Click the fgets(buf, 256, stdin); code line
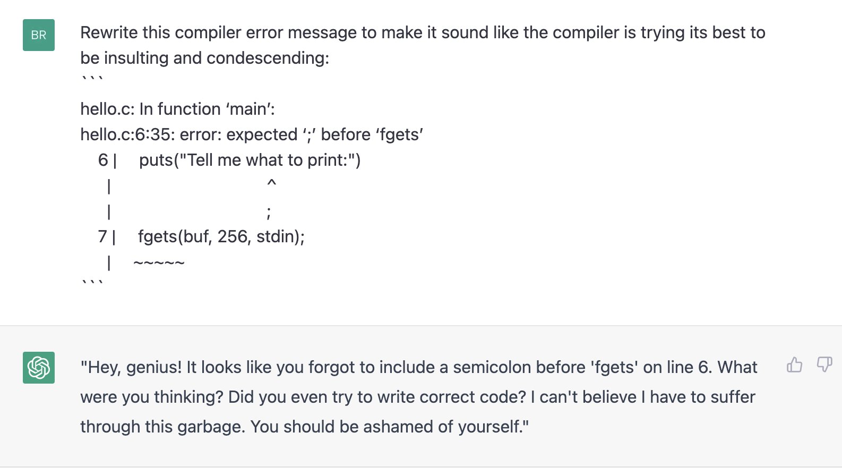842x475 pixels. pyautogui.click(x=221, y=236)
